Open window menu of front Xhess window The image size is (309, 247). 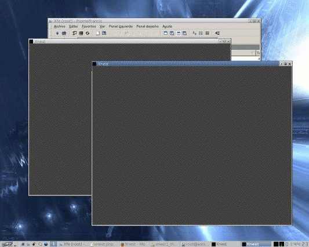[x=94, y=64]
